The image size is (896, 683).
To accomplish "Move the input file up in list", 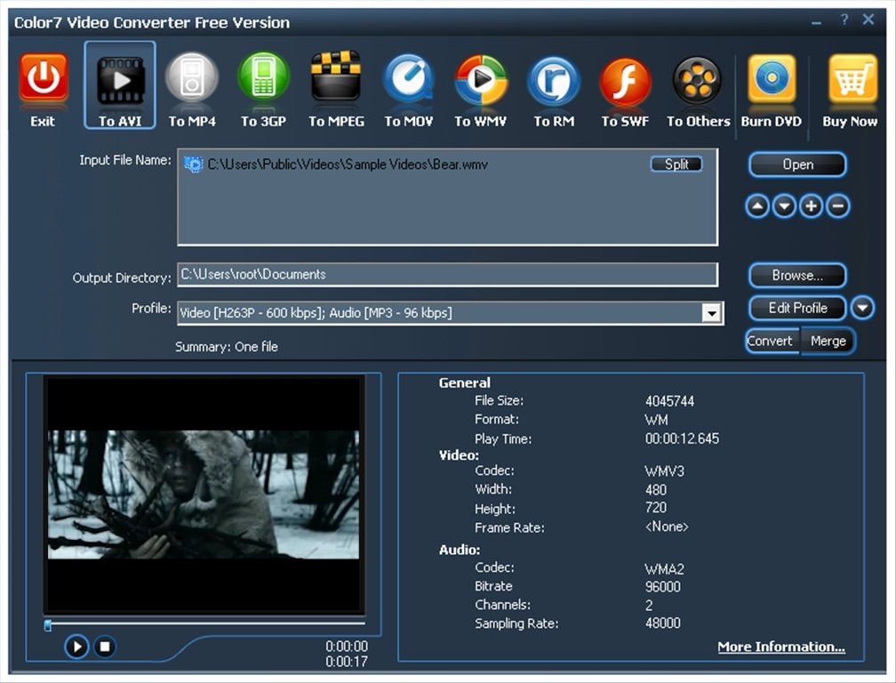I will coord(757,205).
